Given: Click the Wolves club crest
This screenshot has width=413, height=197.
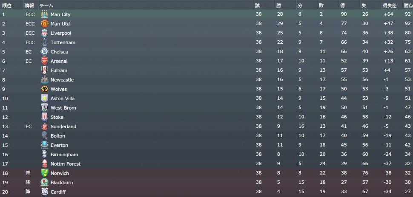Looking at the screenshot, I should 44,89.
